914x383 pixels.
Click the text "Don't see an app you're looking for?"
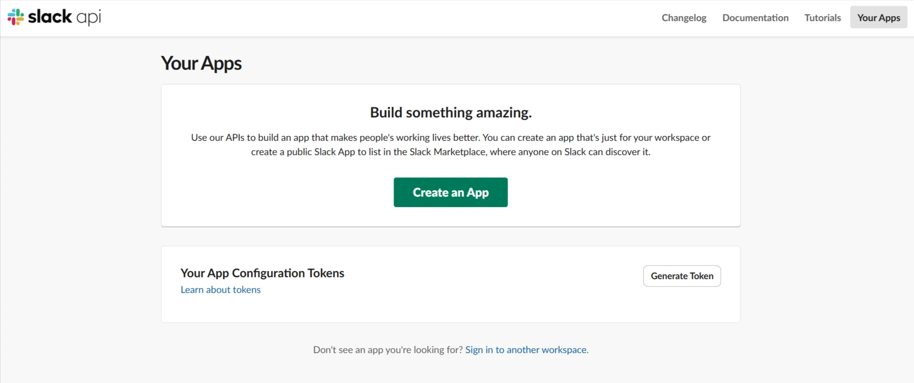[x=388, y=350]
